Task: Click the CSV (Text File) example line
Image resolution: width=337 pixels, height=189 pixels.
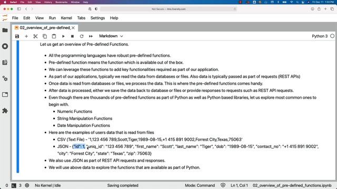Action: [150, 140]
